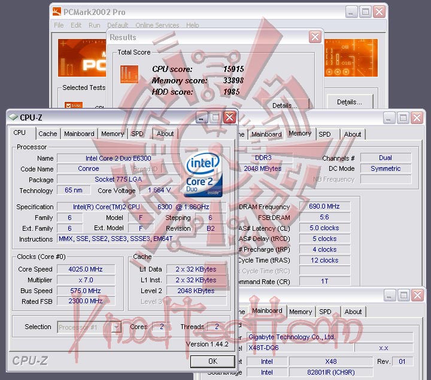Click the Rated FSB value 2300.0 MHz
The image size is (431, 380).
pos(86,301)
